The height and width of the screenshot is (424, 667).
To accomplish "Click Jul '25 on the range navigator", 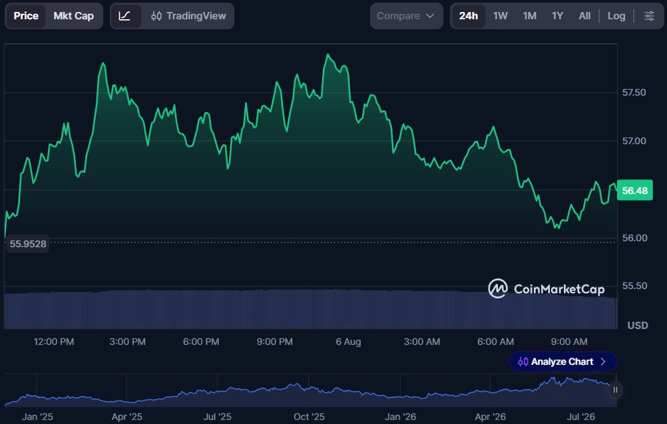I will [217, 417].
